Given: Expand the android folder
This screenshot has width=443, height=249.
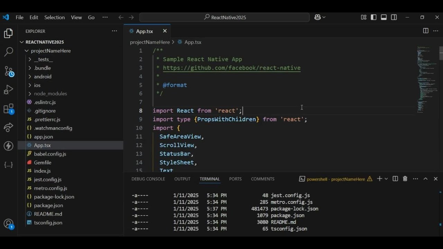Looking at the screenshot, I should tap(43, 77).
